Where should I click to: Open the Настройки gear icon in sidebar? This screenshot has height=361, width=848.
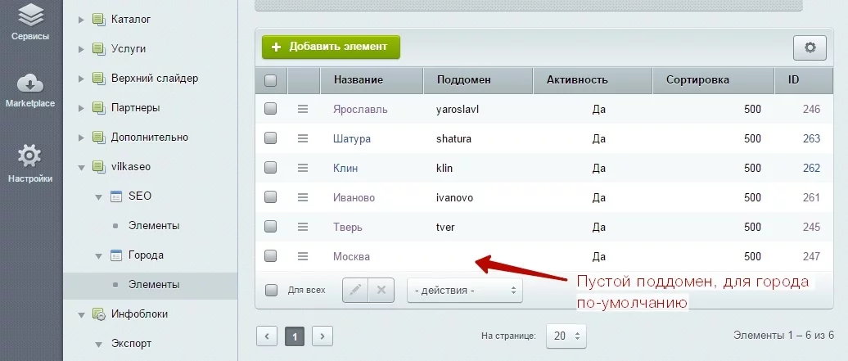click(29, 156)
